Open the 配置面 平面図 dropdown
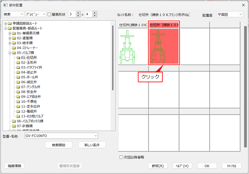The height and width of the screenshot is (174, 249). (x=230, y=14)
